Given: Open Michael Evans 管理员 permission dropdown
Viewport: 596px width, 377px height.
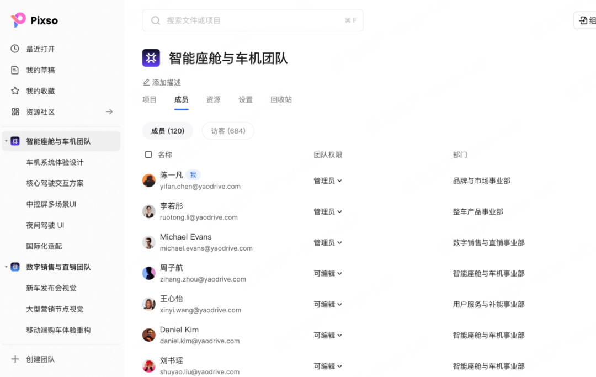Looking at the screenshot, I should coord(328,242).
